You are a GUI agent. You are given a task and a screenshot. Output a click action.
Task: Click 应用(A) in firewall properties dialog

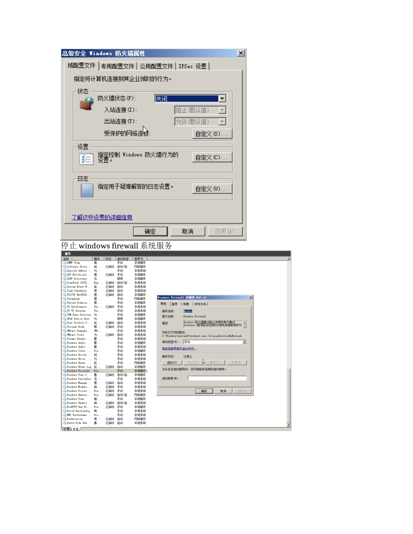click(x=225, y=231)
